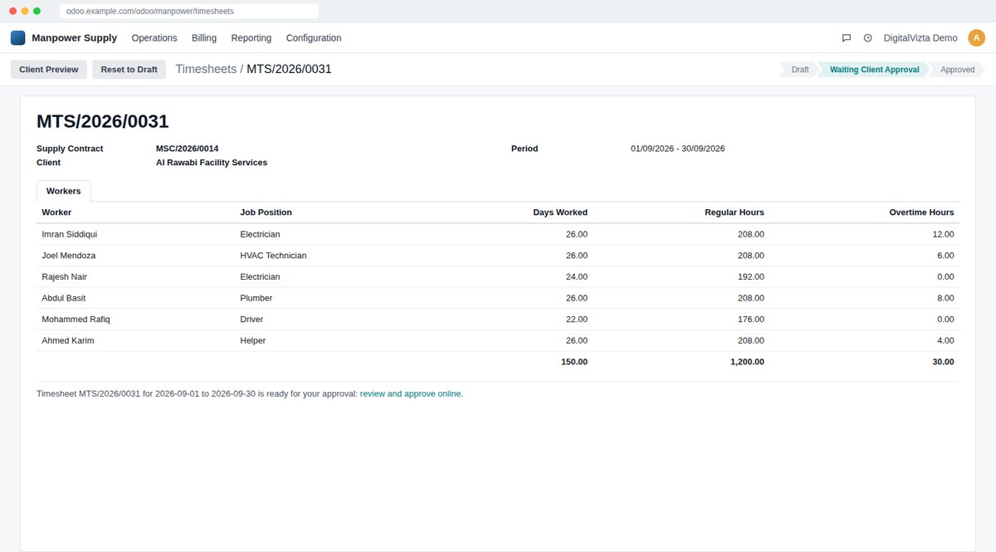Open the activities clock icon
The width and height of the screenshot is (996, 552).
(868, 38)
